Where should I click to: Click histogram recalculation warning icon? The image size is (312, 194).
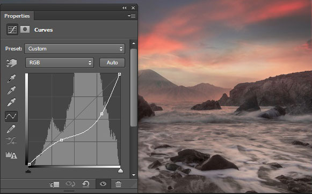11,155
